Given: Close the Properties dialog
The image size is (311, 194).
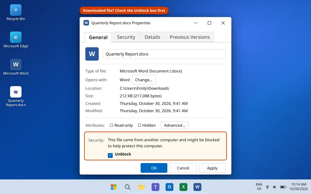Looking at the screenshot, I should (x=223, y=23).
